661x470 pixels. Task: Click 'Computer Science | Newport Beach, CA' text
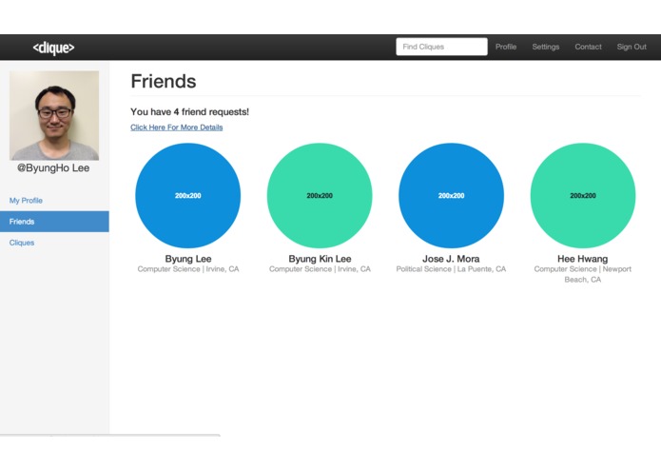click(583, 274)
